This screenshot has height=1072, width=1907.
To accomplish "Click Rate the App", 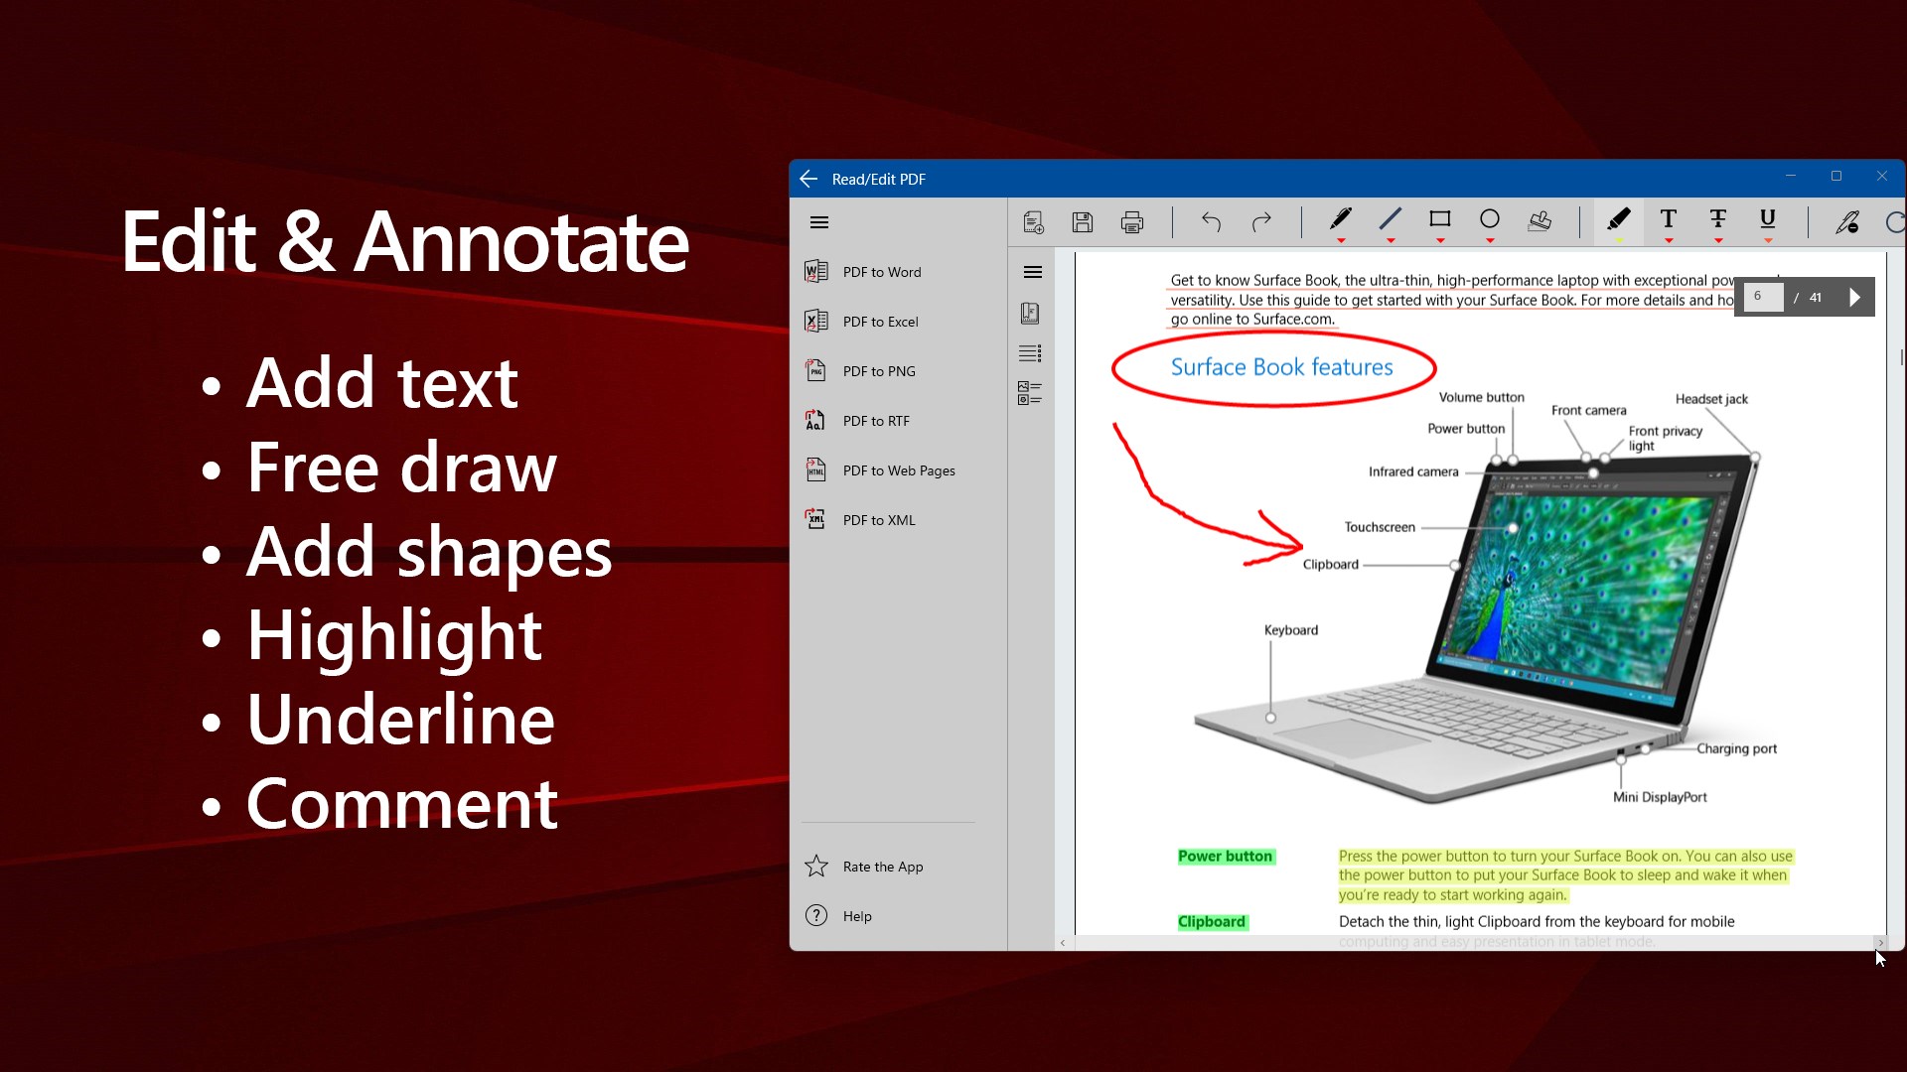I will point(882,867).
